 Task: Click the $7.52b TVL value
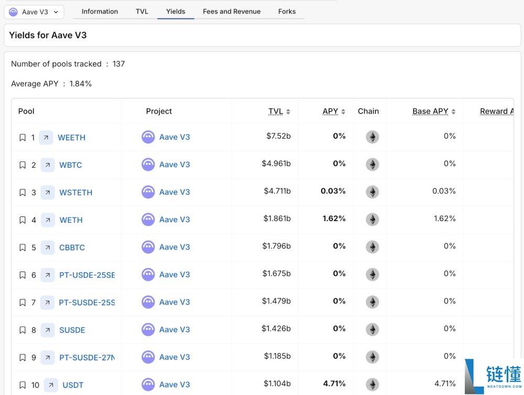coord(278,136)
